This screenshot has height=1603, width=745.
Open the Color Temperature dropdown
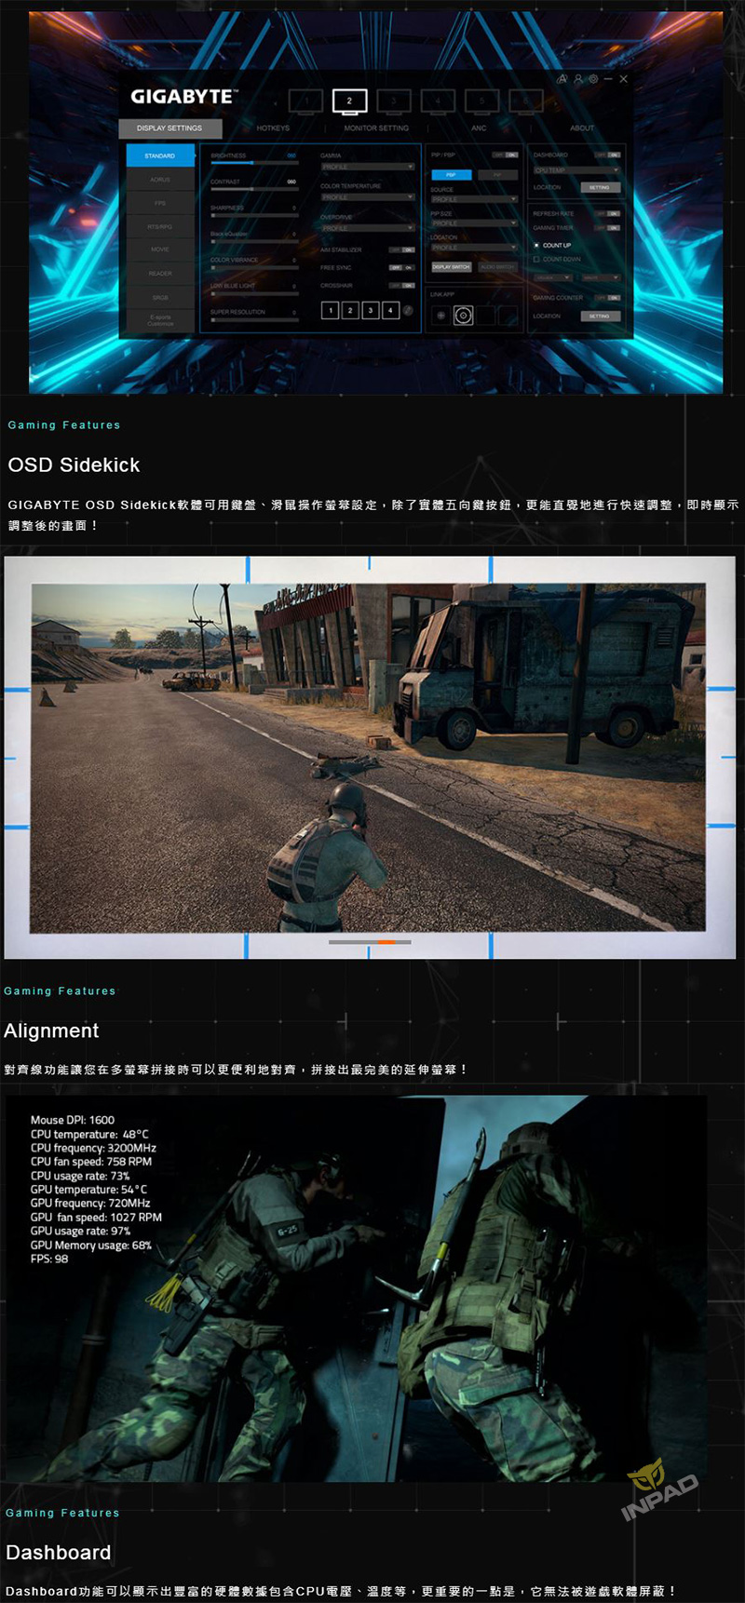[x=368, y=196]
